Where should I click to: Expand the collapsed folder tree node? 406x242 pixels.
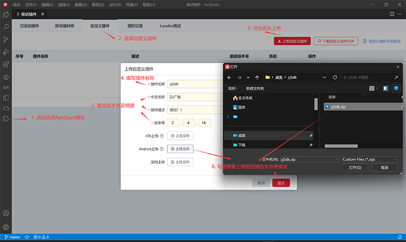pyautogui.click(x=228, y=117)
